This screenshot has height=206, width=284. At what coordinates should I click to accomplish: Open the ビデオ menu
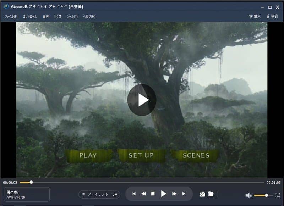58,16
